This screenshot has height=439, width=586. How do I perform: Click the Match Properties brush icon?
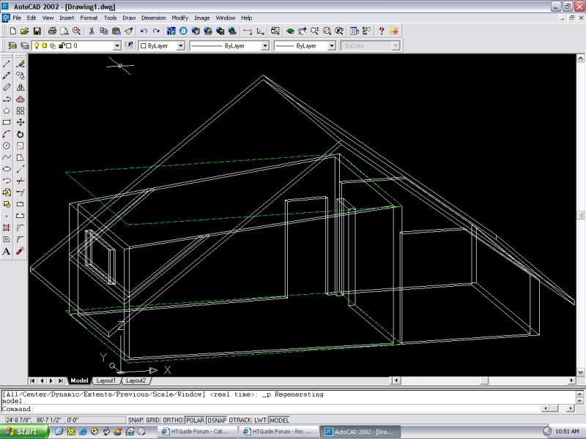[x=129, y=31]
